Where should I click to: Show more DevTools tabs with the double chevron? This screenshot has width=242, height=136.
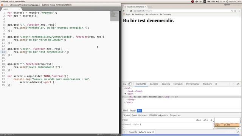pos(216,84)
